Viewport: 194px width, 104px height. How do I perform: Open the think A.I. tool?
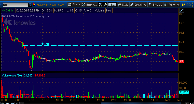point(89,5)
